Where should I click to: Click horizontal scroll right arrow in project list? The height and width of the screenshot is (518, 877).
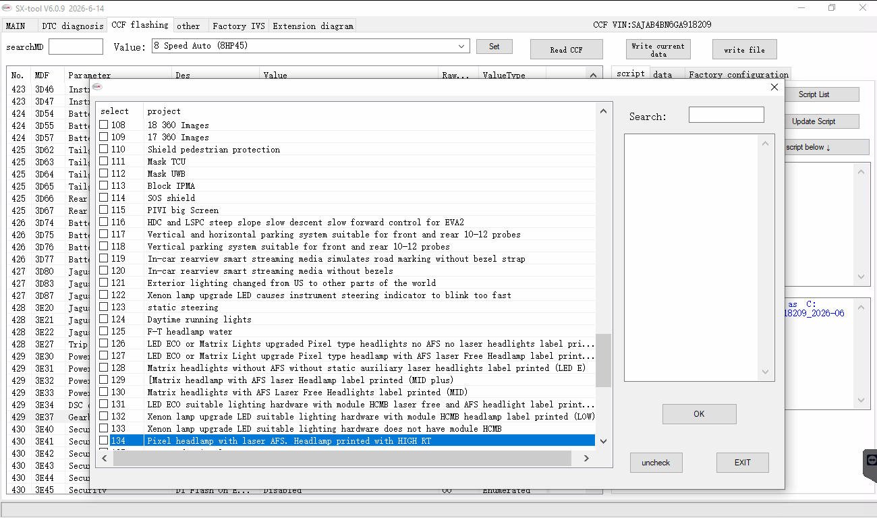pyautogui.click(x=586, y=458)
